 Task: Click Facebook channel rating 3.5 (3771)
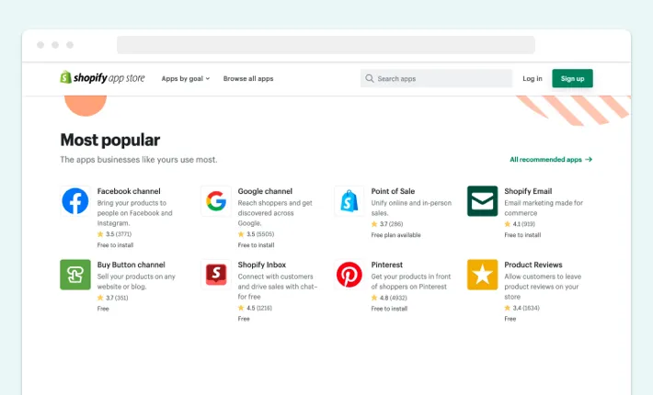pyautogui.click(x=115, y=234)
